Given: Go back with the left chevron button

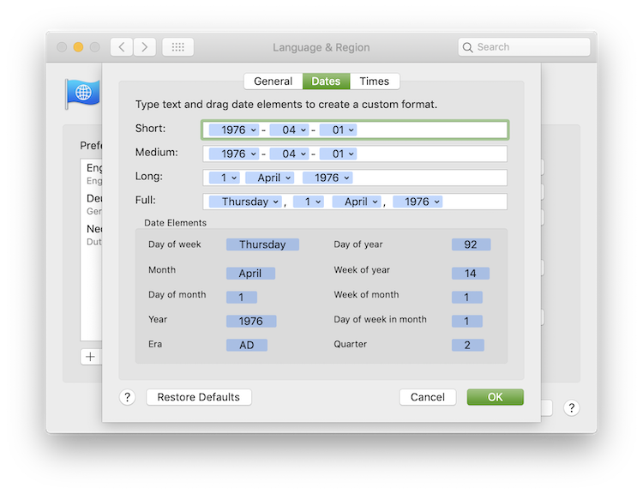Looking at the screenshot, I should [x=122, y=47].
